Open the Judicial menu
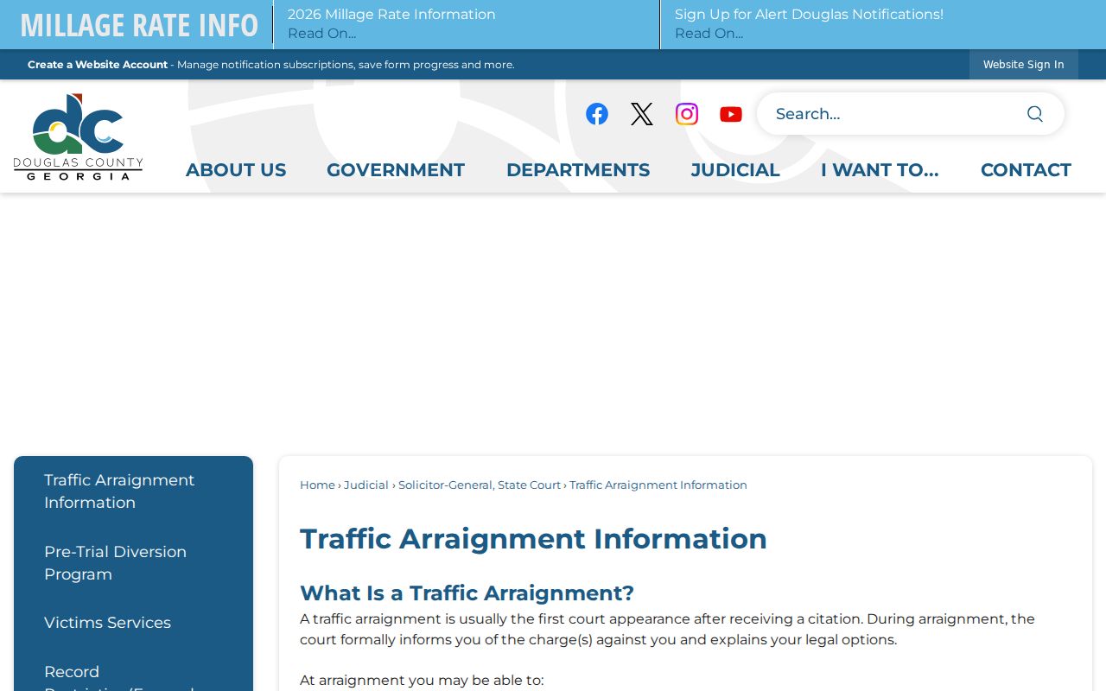 pyautogui.click(x=735, y=170)
